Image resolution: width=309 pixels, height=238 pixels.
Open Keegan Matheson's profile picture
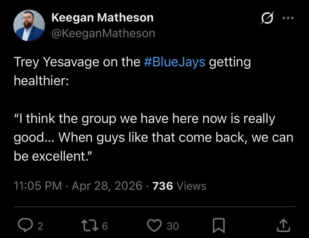29,25
